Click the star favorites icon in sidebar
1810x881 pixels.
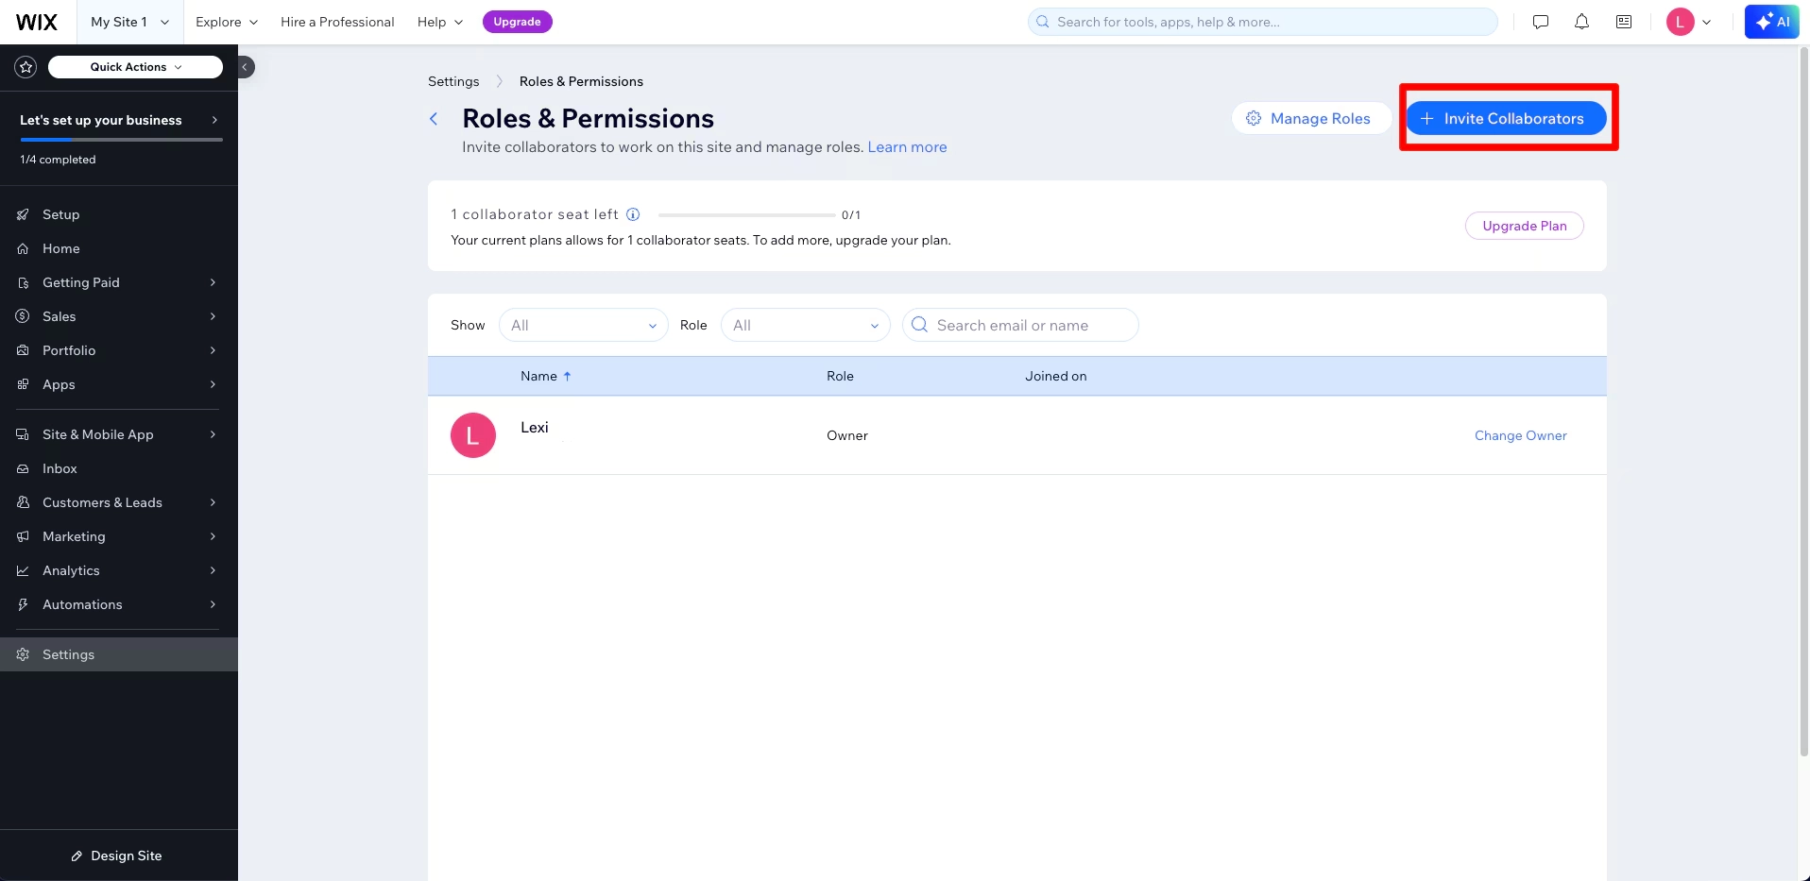coord(26,67)
